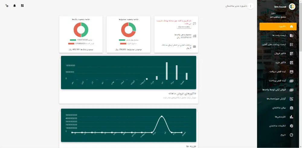Open the notifications bell icon
Image resolution: width=302 pixels, height=148 pixels.
[14, 6]
